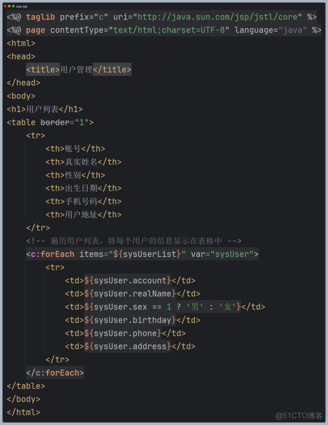
Task: Click the struck-through border attribute
Action: [x=55, y=122]
